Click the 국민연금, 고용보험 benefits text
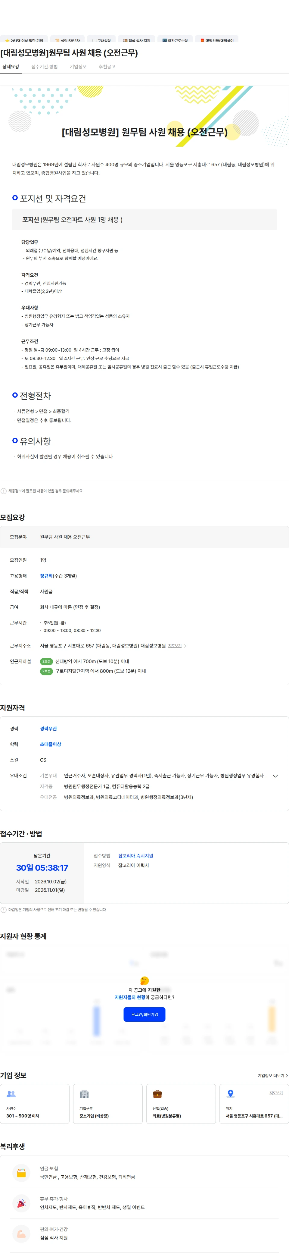The image size is (289, 1257). click(x=87, y=1177)
